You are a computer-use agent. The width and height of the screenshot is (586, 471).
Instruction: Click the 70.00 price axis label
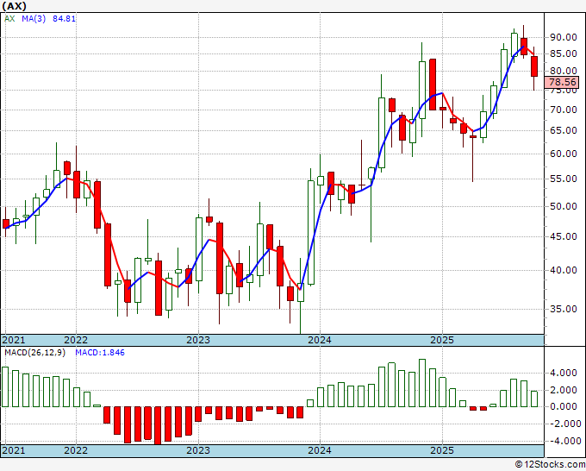click(x=563, y=110)
